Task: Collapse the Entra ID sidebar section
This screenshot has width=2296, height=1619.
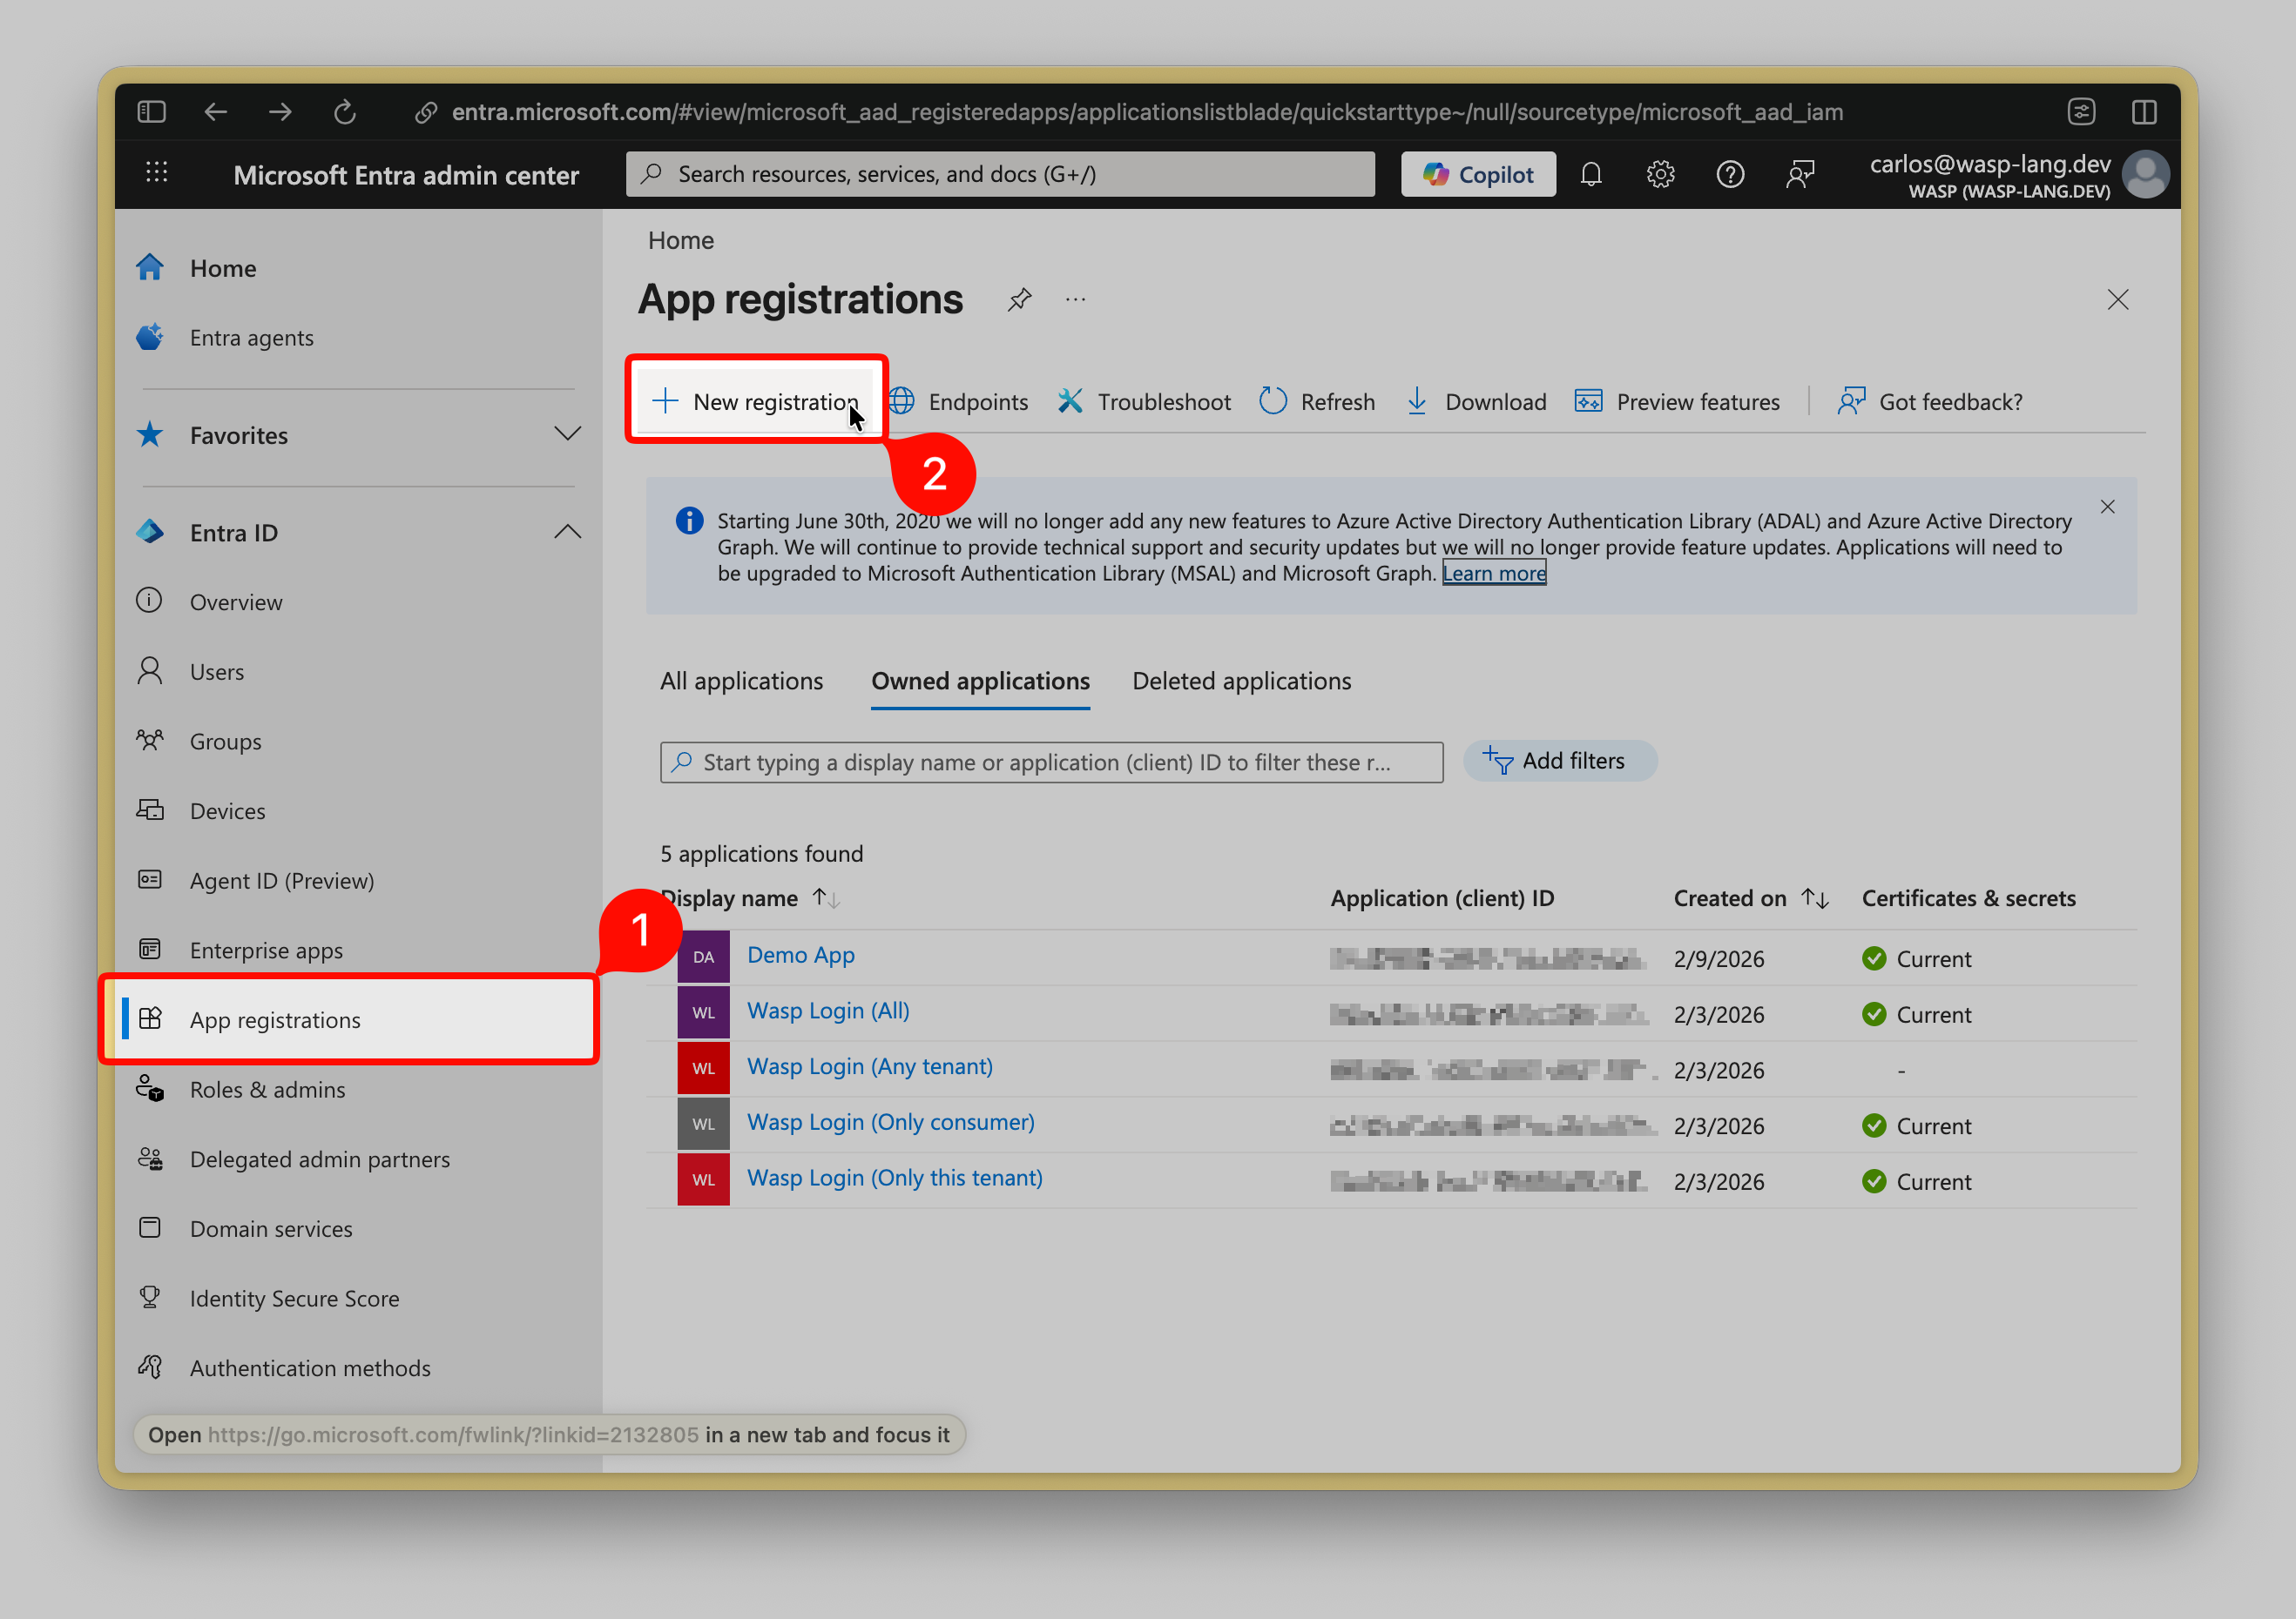Action: pyautogui.click(x=568, y=532)
